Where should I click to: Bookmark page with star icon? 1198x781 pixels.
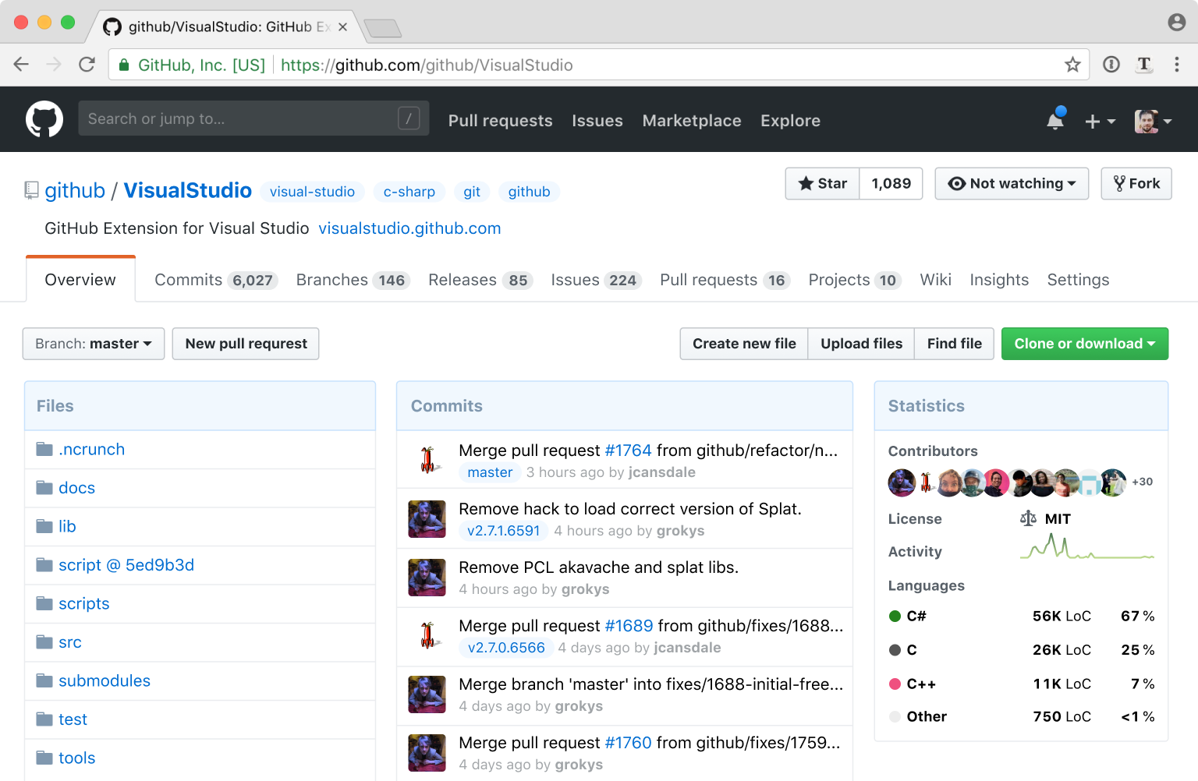click(x=1072, y=65)
